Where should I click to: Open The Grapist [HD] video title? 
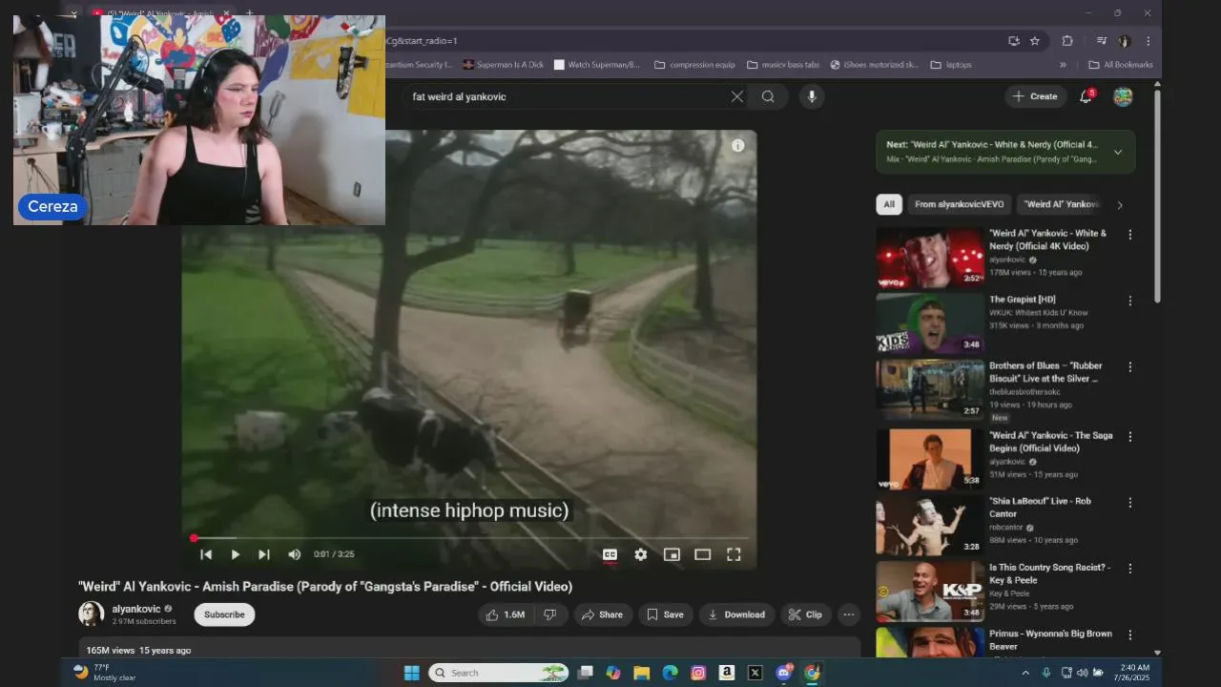click(1023, 300)
